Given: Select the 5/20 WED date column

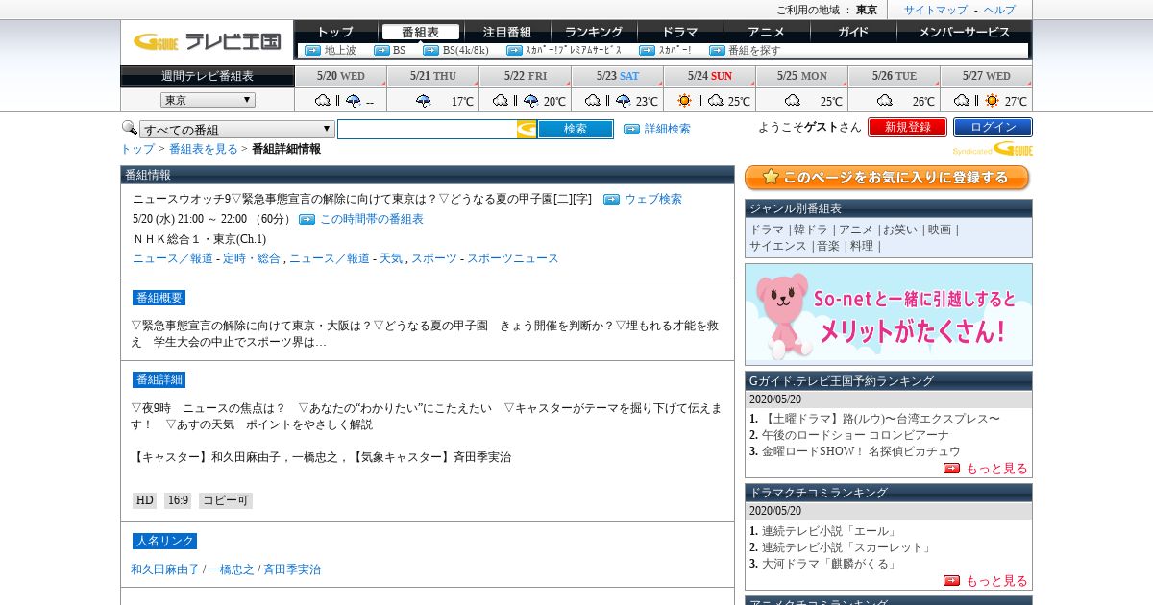Looking at the screenshot, I should 341,76.
